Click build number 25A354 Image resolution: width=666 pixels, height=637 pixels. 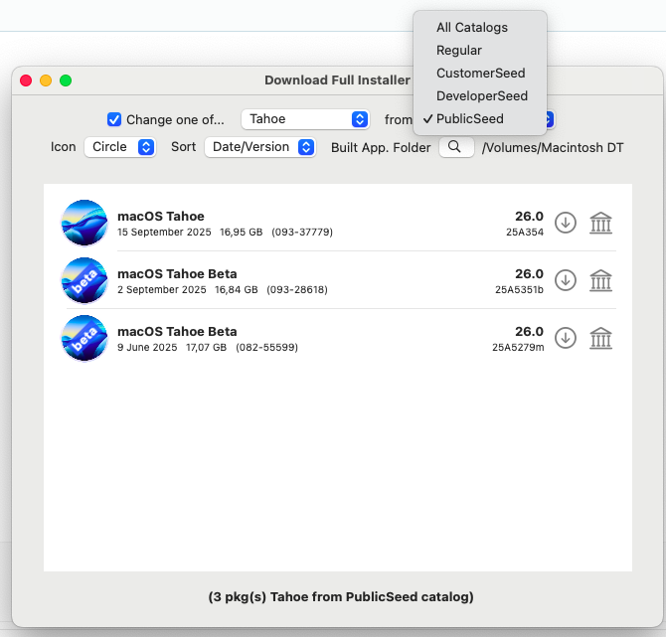tap(525, 233)
